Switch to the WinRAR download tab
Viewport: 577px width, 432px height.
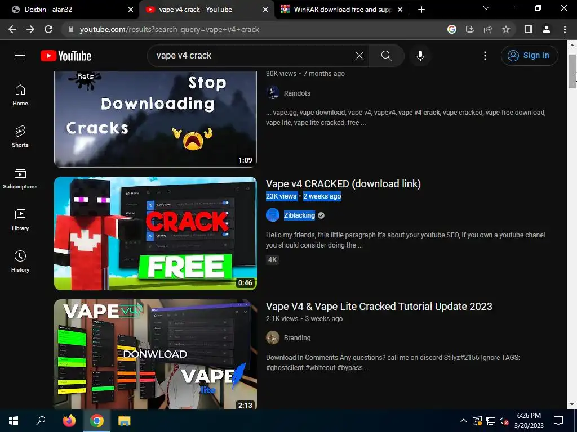[x=342, y=10]
